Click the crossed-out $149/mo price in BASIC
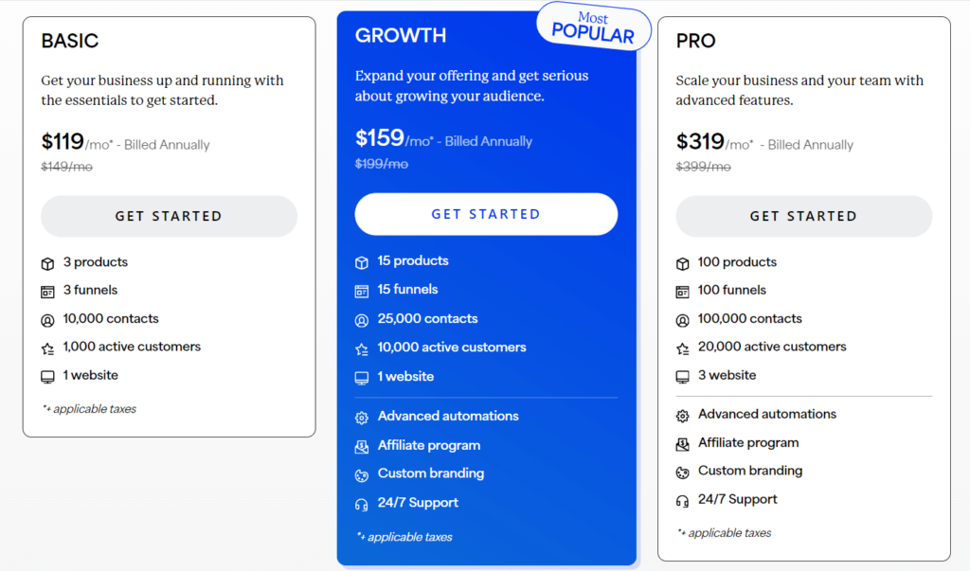The image size is (970, 571). [x=65, y=167]
